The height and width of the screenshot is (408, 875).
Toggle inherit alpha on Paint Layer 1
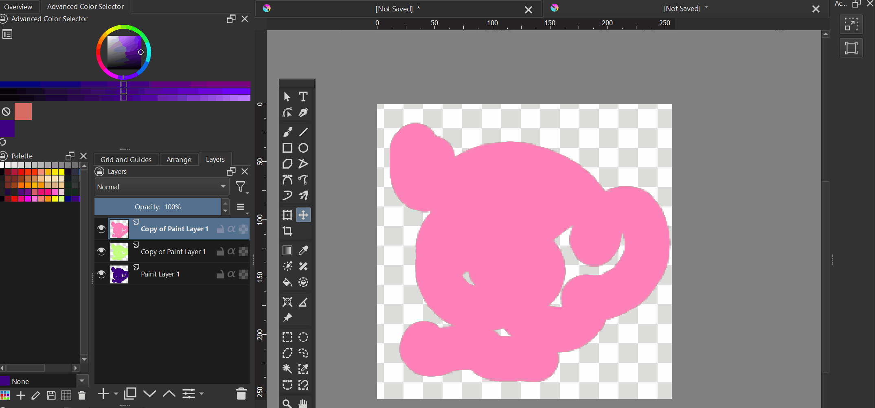pos(231,274)
